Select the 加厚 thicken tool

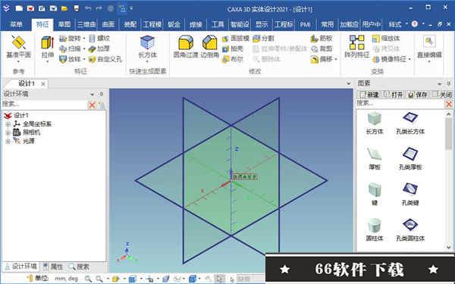click(x=99, y=48)
